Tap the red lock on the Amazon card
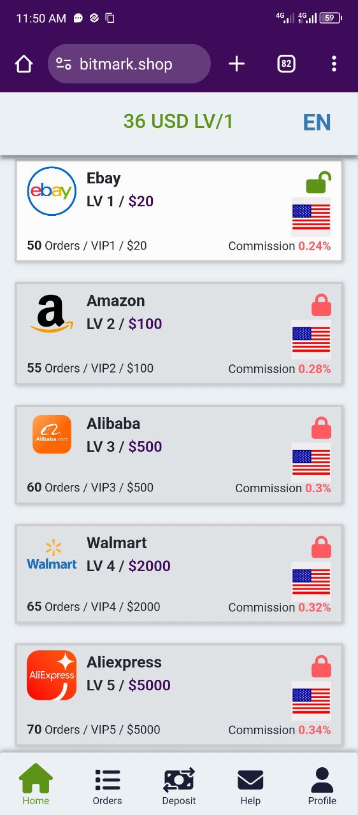 point(321,305)
